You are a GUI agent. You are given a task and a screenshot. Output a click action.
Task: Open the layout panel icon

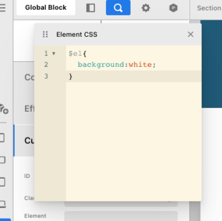[91, 8]
